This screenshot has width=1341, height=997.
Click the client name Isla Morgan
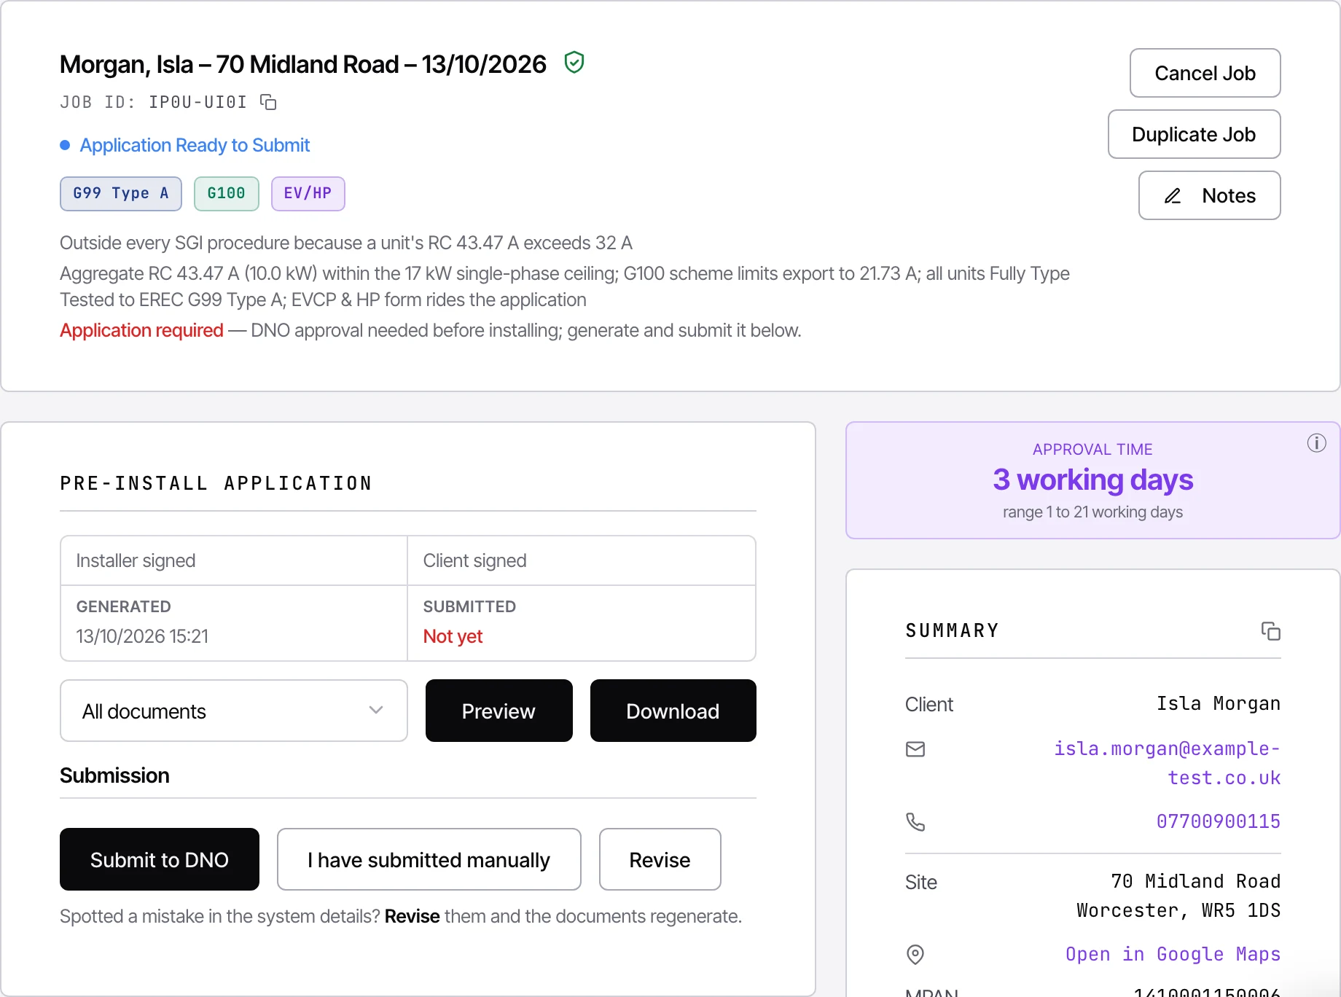pyautogui.click(x=1218, y=703)
